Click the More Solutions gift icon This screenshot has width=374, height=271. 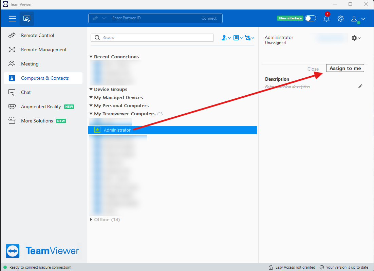(x=12, y=121)
